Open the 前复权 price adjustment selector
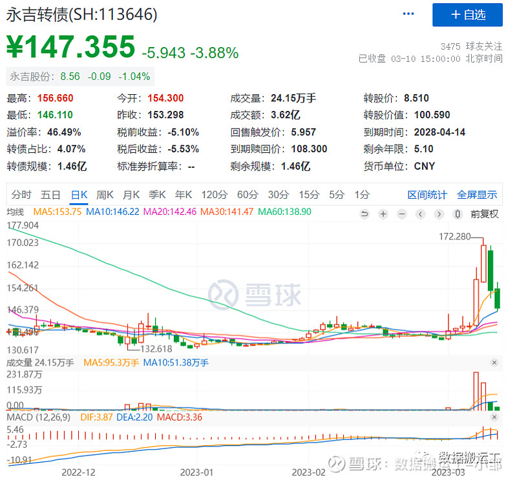 (484, 214)
